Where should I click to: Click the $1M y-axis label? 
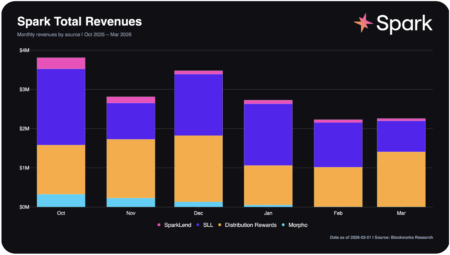click(x=24, y=168)
